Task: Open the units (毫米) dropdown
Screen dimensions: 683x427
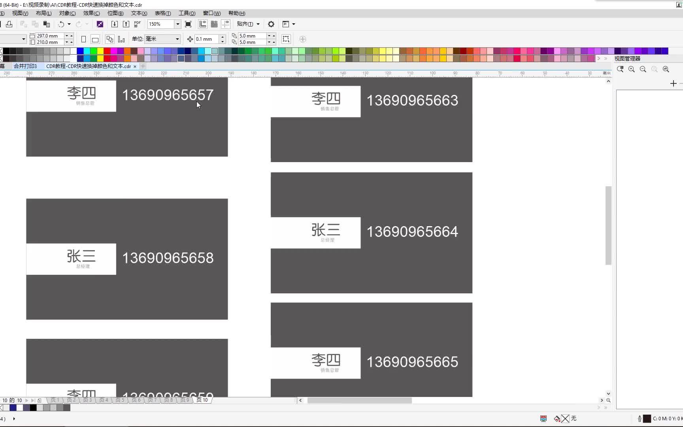Action: click(177, 39)
